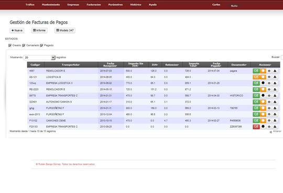Log out with the Salir button

234,6
